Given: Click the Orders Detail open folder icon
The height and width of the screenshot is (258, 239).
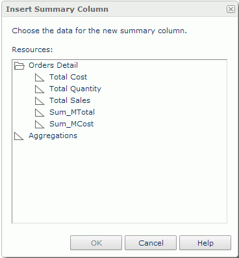Looking at the screenshot, I should (19, 66).
